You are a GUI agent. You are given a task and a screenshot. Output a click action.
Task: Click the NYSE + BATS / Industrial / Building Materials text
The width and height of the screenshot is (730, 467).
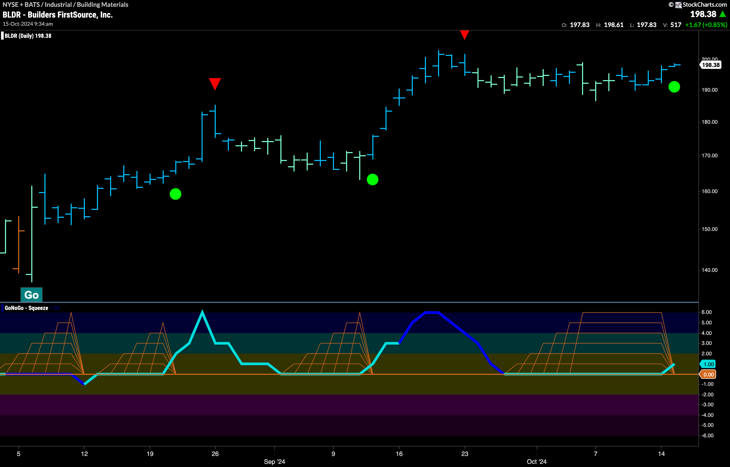coord(65,4)
